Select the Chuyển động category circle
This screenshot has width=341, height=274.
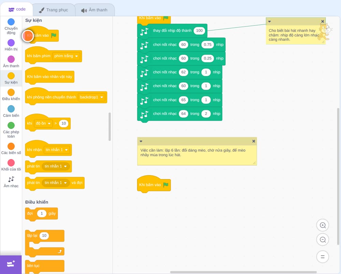(x=11, y=22)
